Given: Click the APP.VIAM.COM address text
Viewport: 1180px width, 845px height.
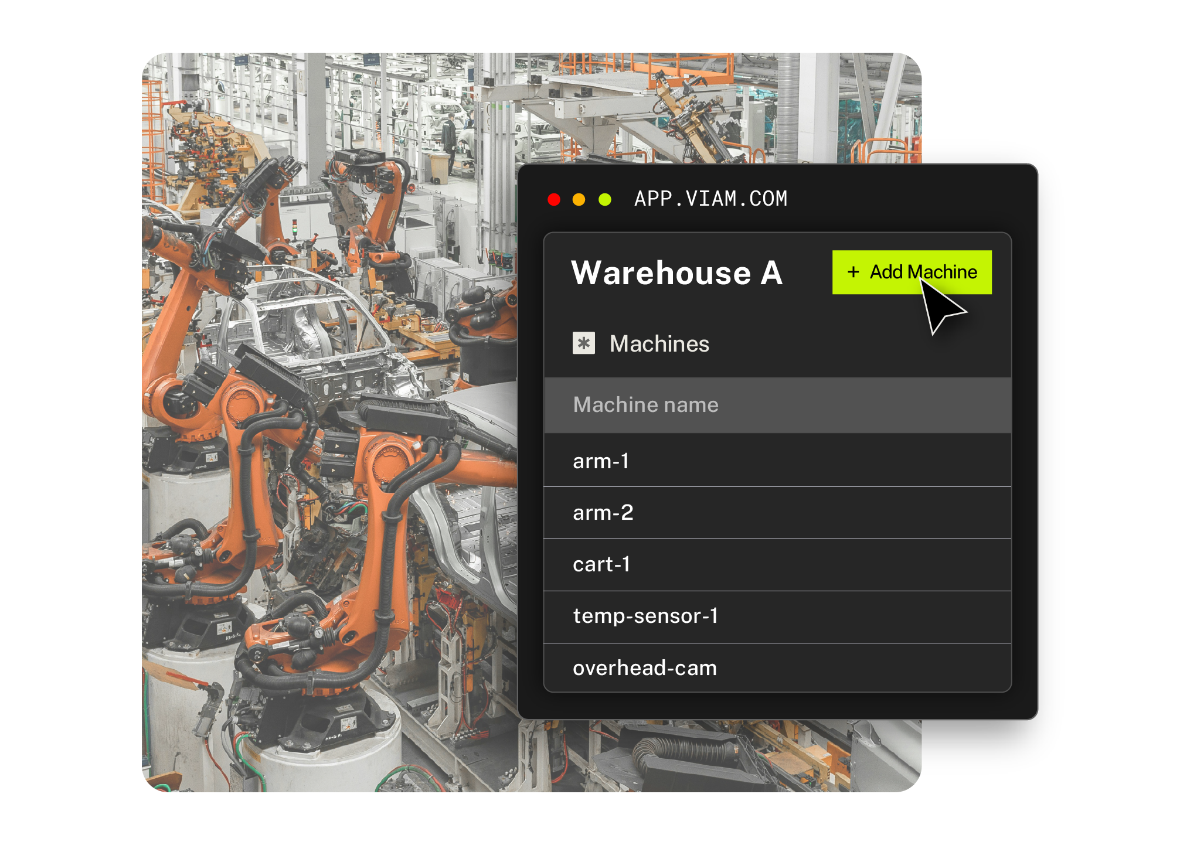Looking at the screenshot, I should [710, 199].
